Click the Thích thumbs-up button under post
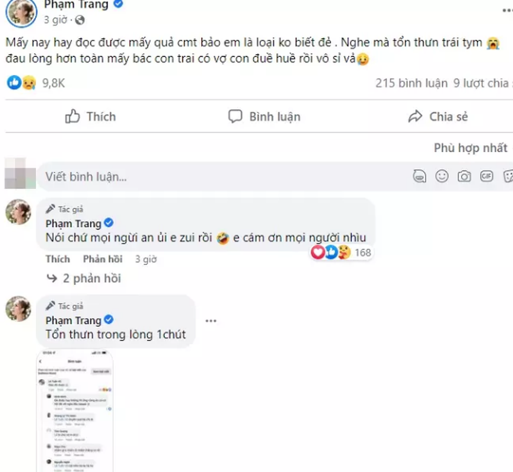 click(x=90, y=116)
